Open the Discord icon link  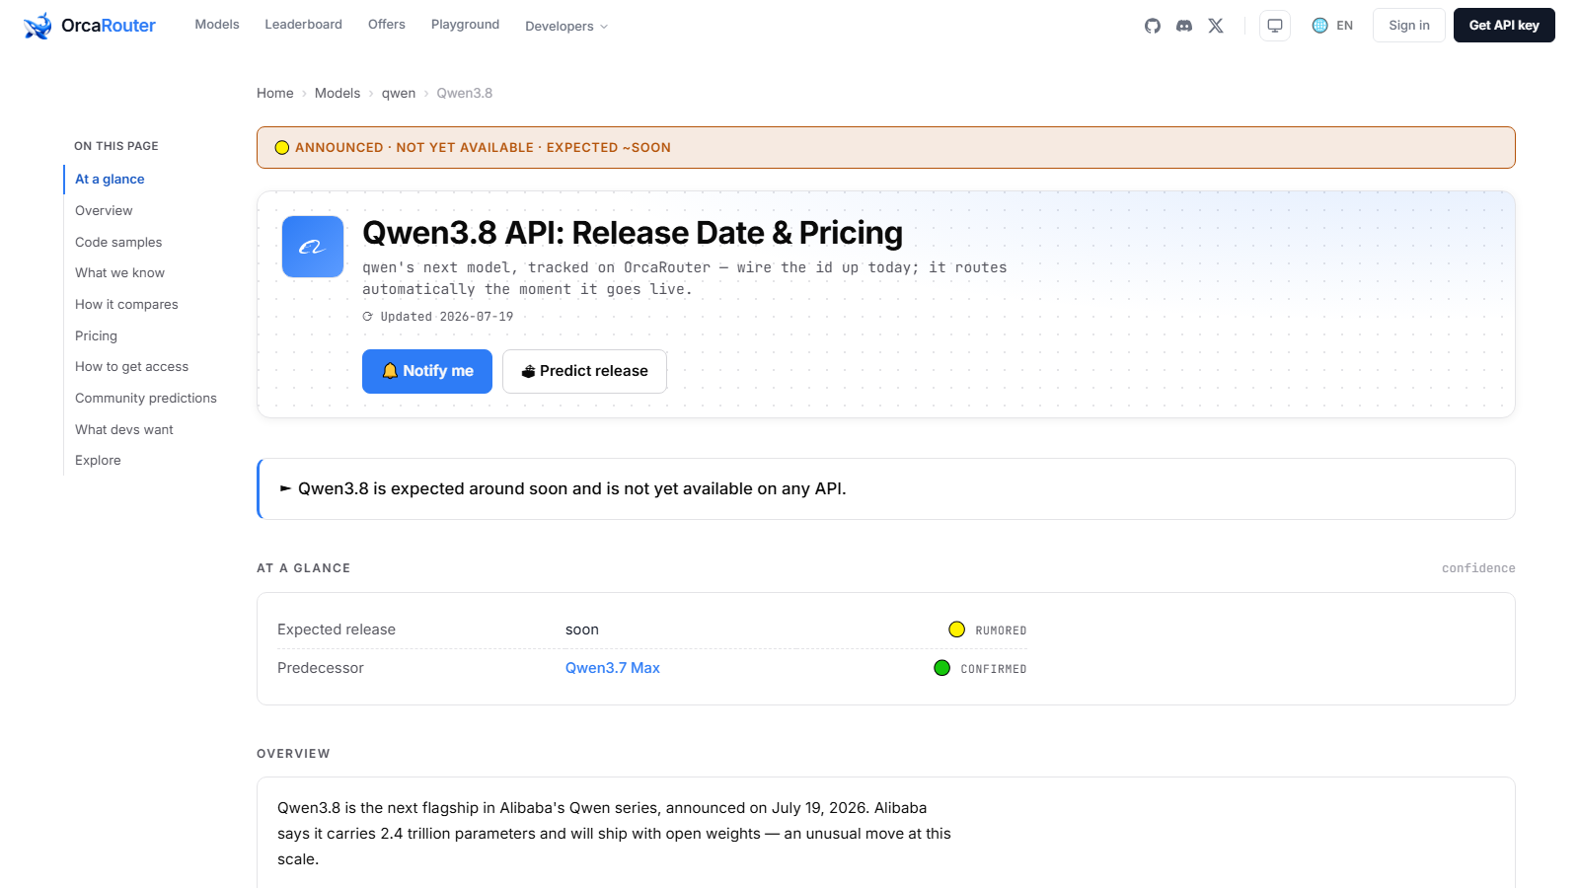point(1184,26)
